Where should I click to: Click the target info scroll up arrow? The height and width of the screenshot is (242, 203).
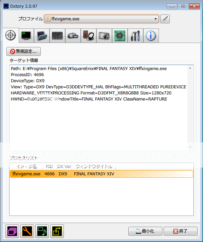click(190, 68)
